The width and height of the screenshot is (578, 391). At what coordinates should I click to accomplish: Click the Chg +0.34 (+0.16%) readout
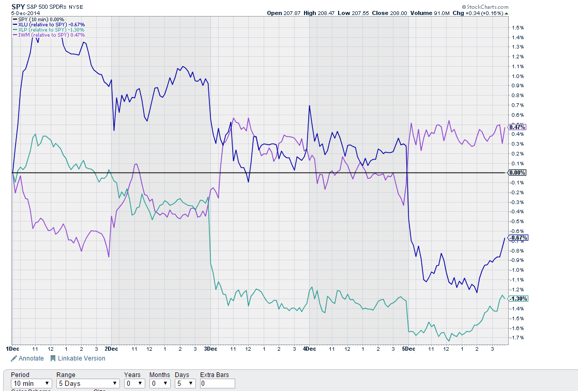[478, 13]
